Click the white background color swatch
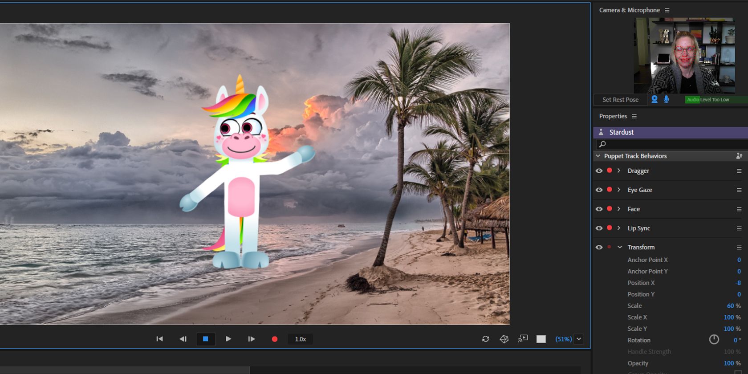Viewport: 748px width, 374px height. point(541,339)
